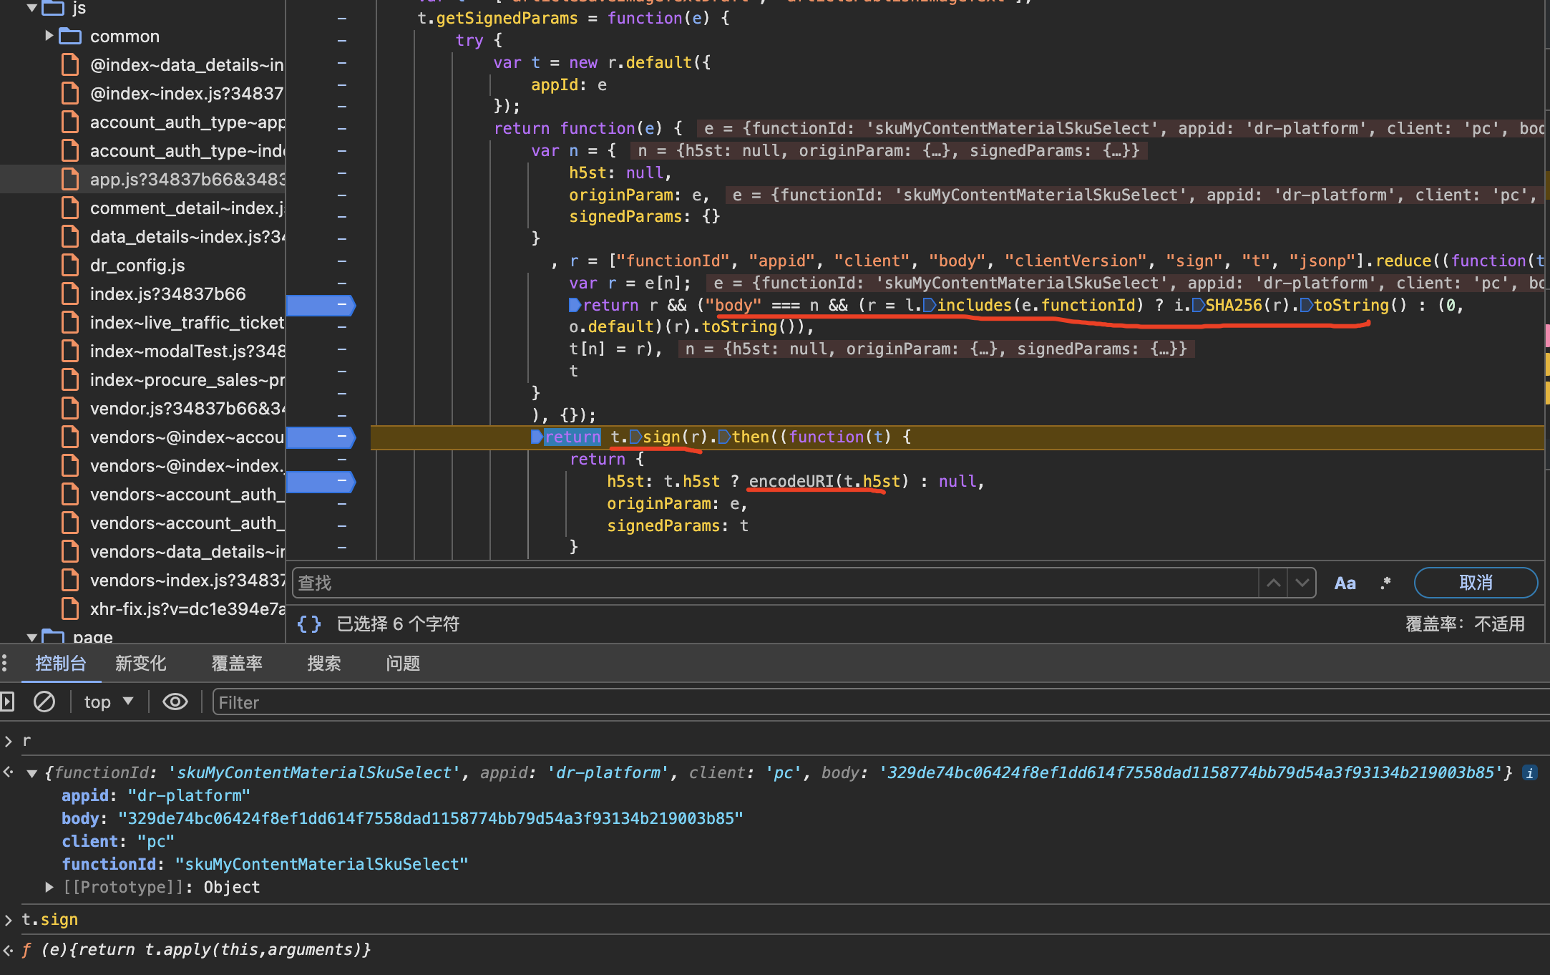The height and width of the screenshot is (975, 1550).
Task: Open the top context dropdown
Action: point(109,702)
